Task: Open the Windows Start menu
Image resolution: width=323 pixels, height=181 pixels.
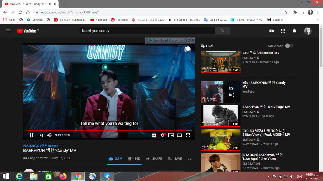Action: pos(5,176)
